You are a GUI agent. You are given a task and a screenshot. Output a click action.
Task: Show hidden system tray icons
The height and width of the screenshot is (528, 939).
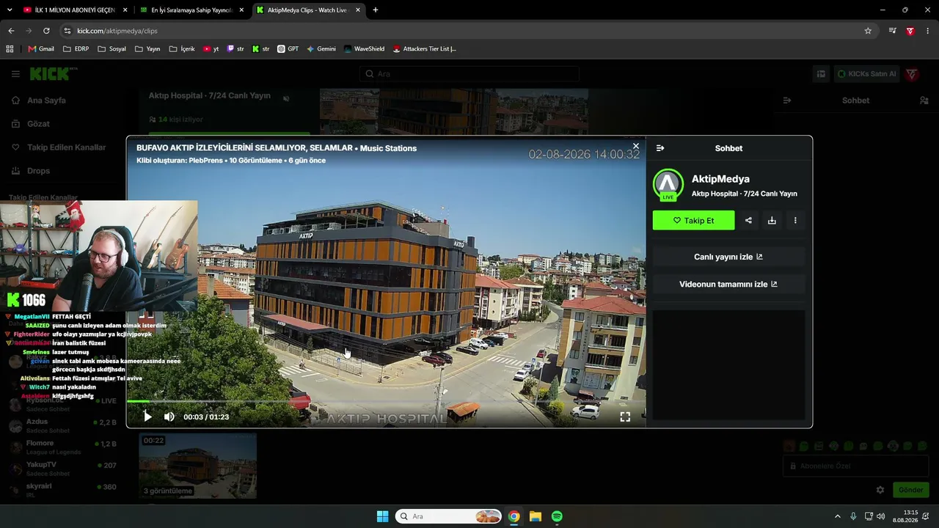coord(837,516)
